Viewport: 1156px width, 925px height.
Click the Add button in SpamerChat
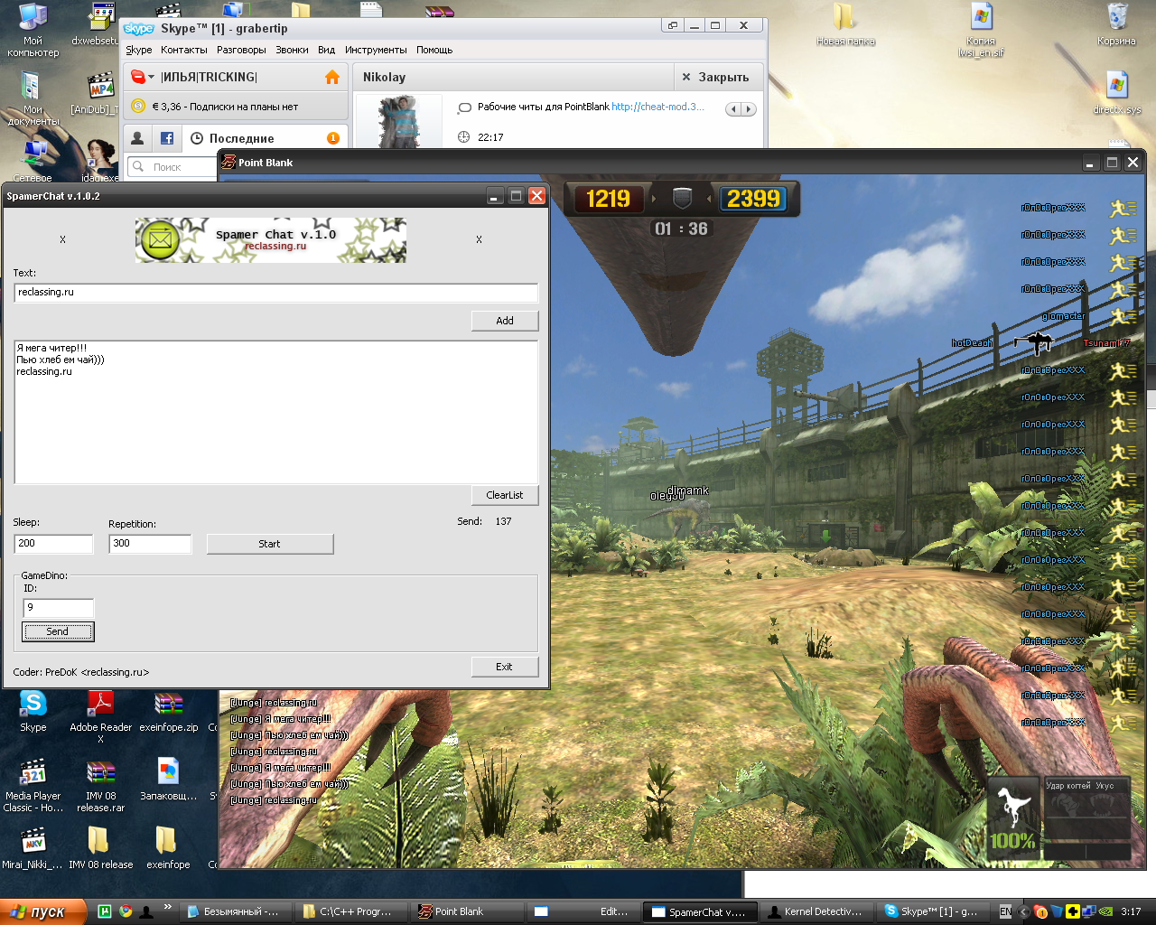[x=505, y=321]
